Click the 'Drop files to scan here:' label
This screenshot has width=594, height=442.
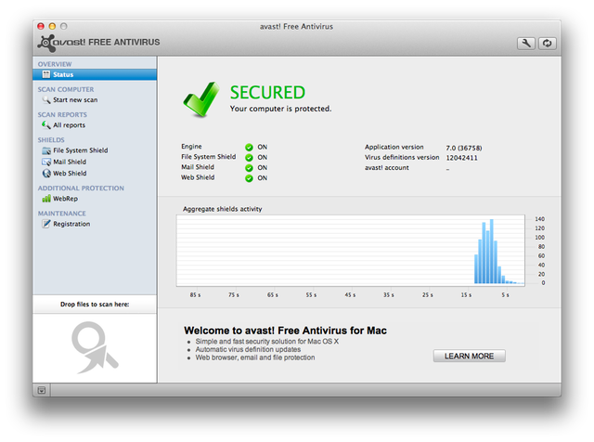pos(95,305)
